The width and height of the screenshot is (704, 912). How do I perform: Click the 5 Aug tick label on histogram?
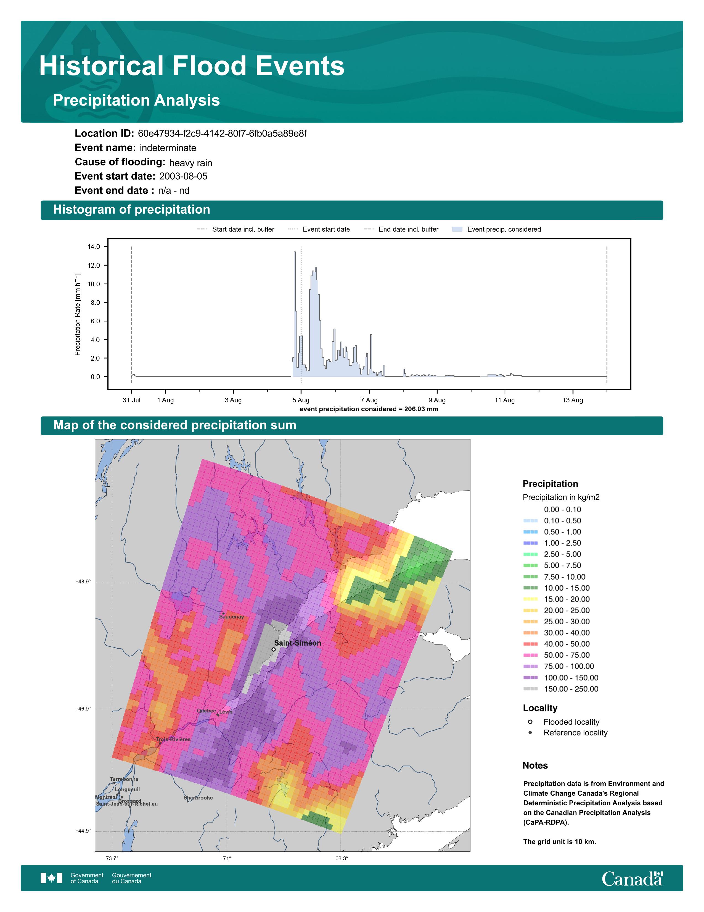click(301, 400)
